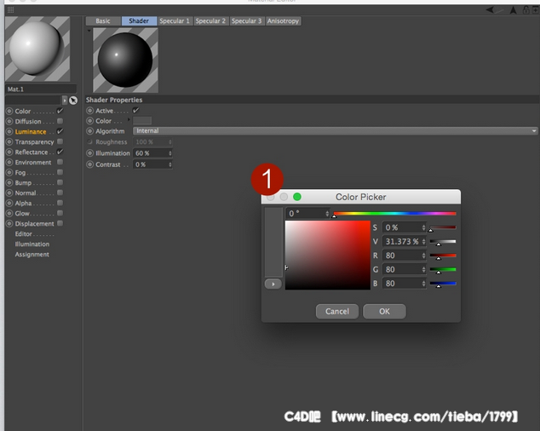Click the shader Color swatch

[142, 121]
